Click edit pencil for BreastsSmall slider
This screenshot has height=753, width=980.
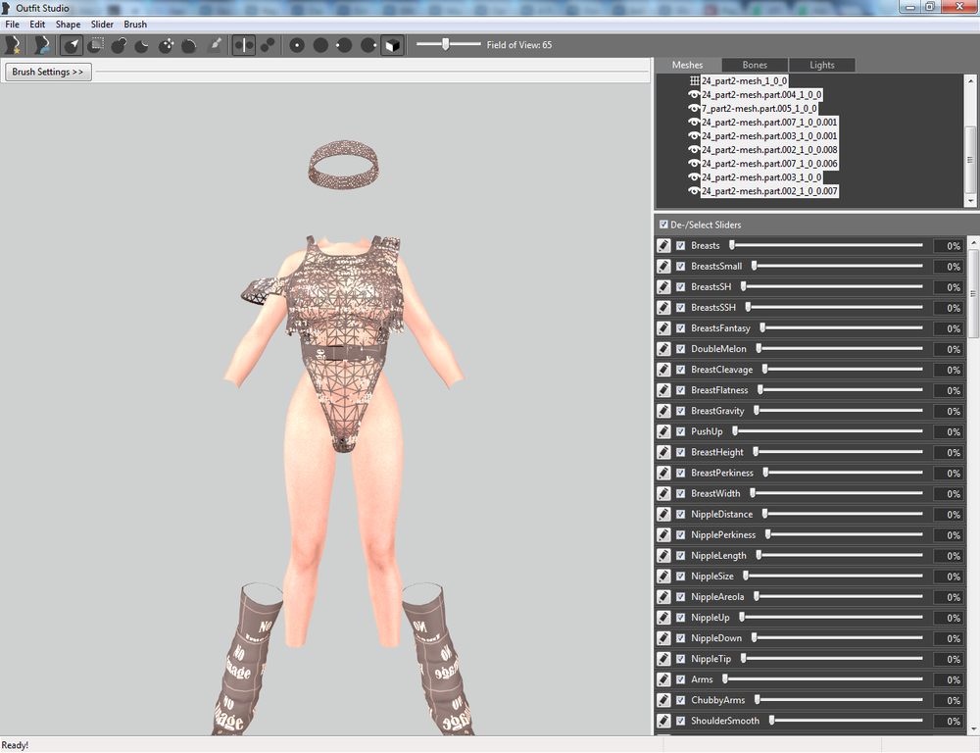click(x=663, y=267)
